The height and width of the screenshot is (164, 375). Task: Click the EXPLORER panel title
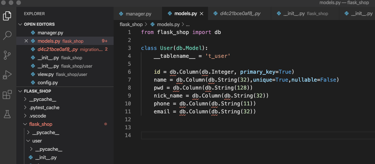coord(34,14)
